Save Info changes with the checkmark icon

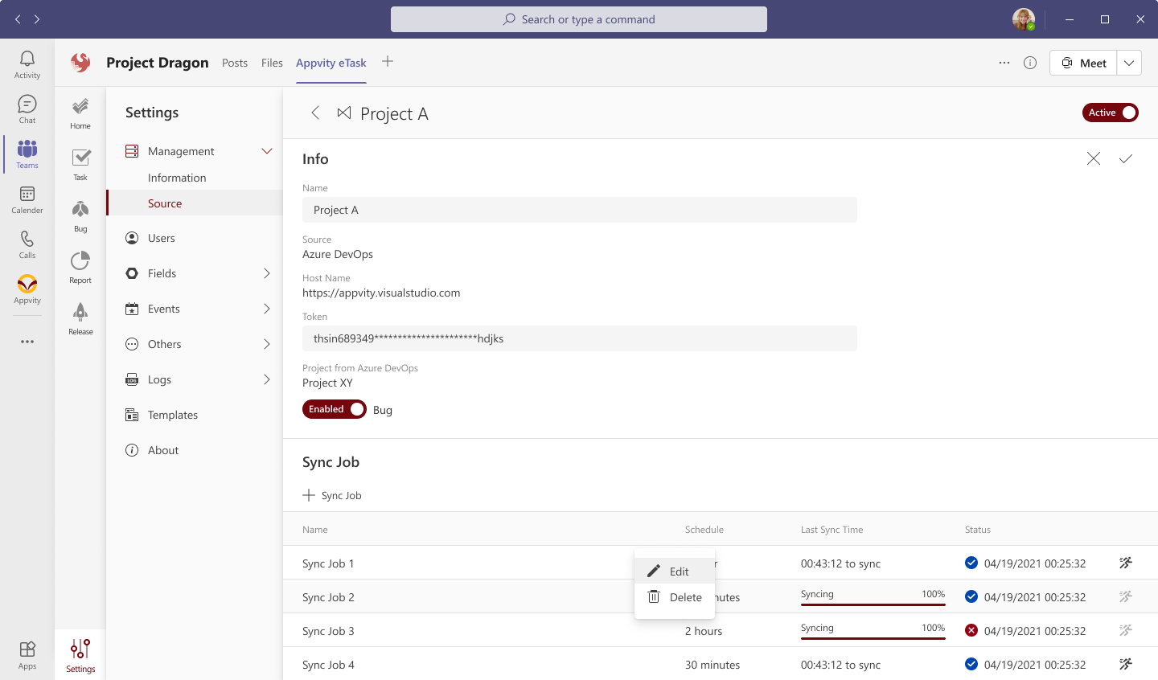[x=1126, y=159]
